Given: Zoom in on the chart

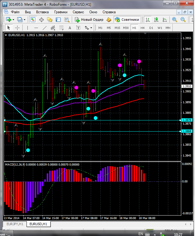Looking at the screenshot, I should (174, 20).
